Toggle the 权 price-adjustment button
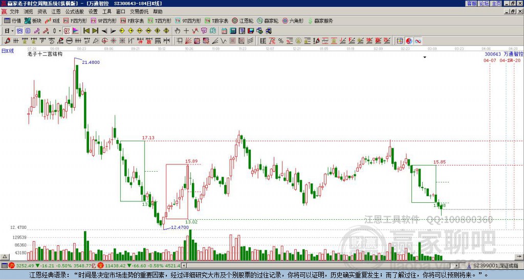Screen dimensions: 524x280 67,31
